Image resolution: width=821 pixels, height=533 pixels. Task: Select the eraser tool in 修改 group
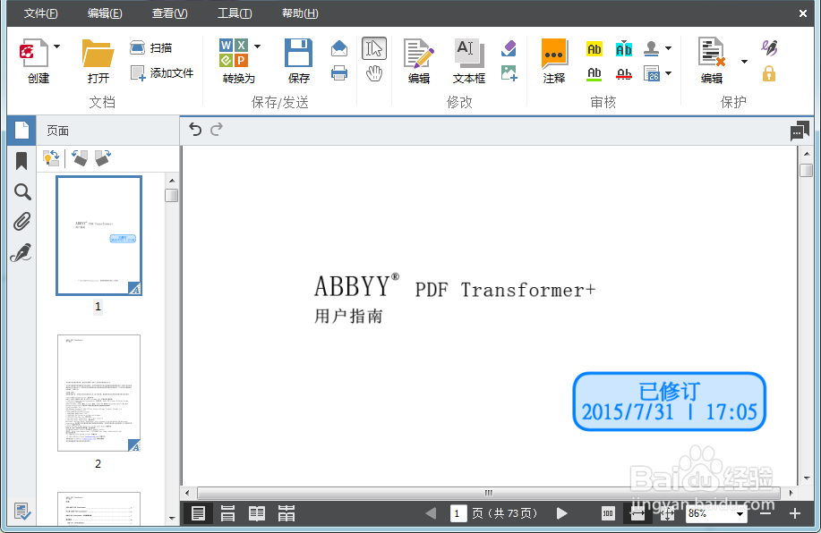tap(509, 47)
